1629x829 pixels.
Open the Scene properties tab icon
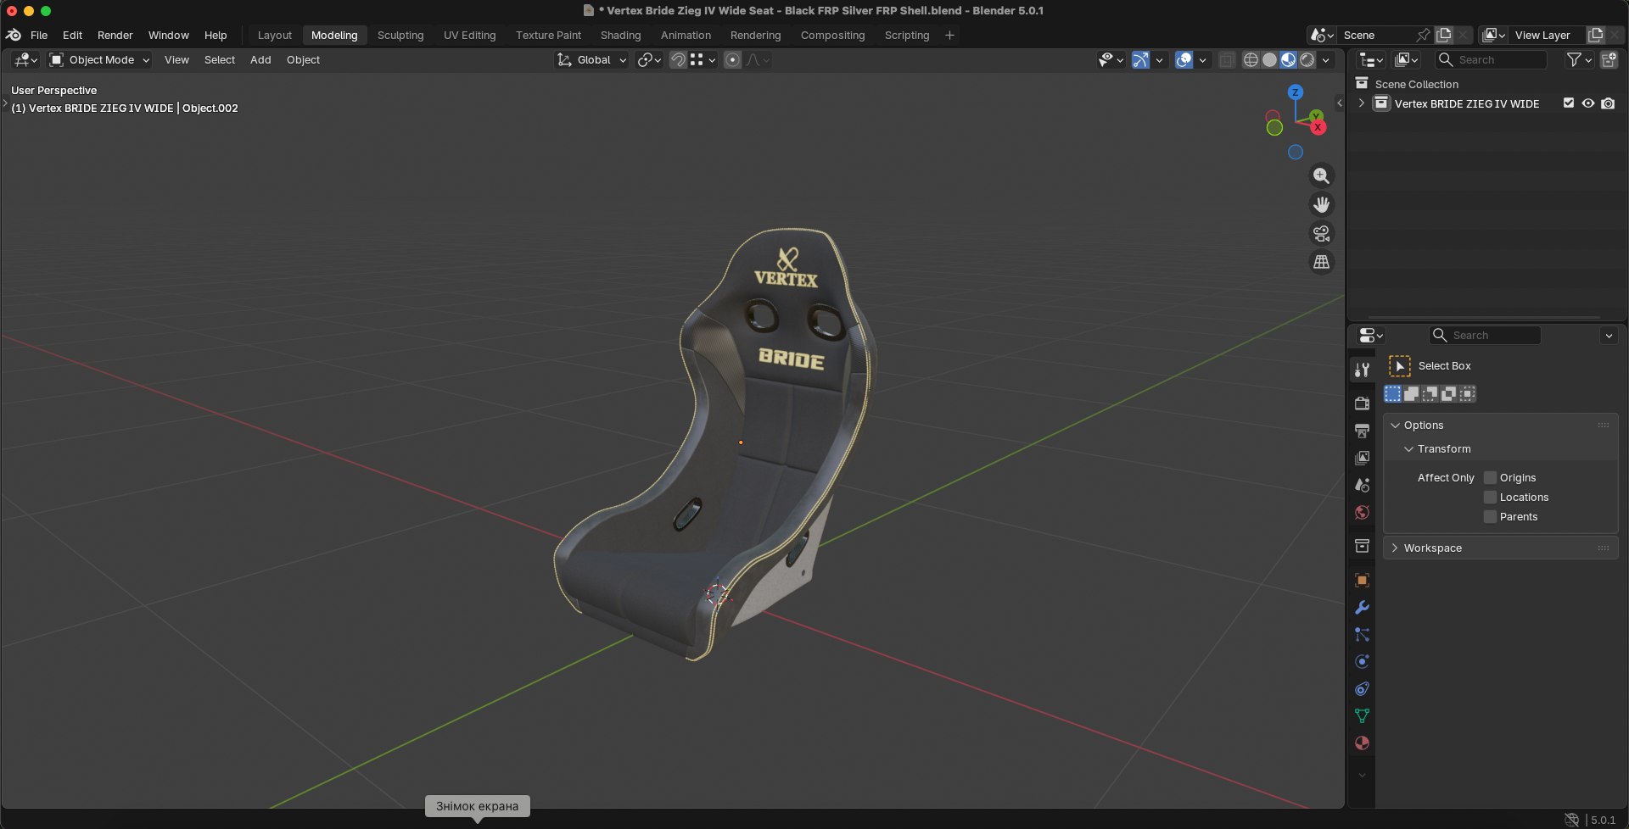click(1362, 485)
